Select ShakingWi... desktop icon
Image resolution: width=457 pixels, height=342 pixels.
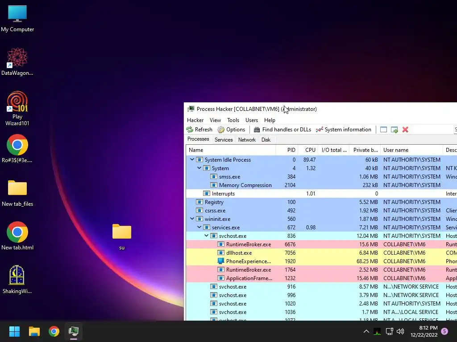click(17, 280)
